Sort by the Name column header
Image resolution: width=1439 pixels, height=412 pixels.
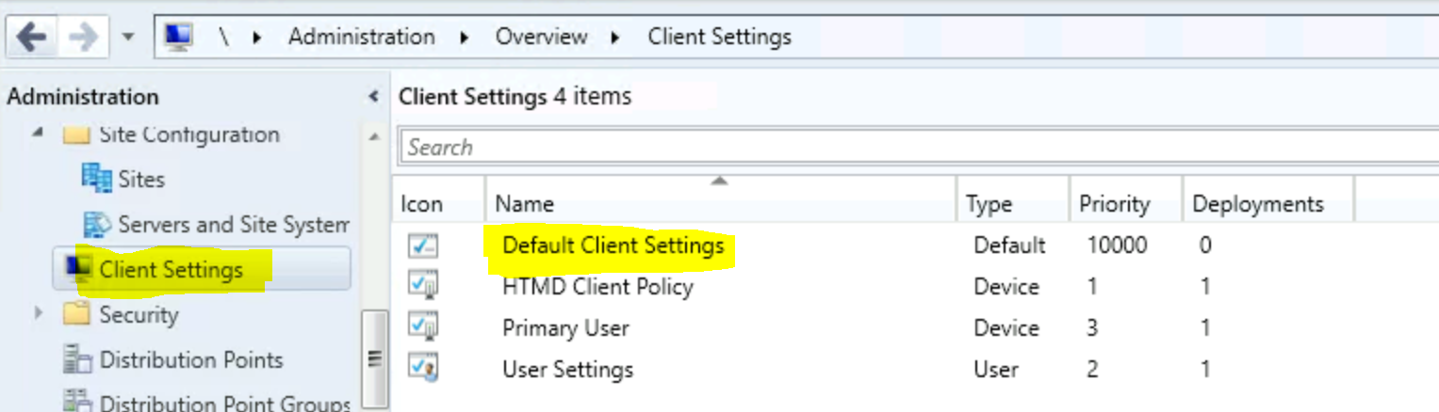721,203
